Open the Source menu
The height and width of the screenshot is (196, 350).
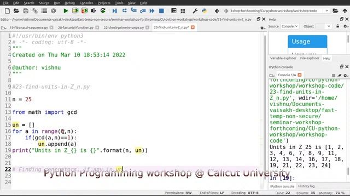tap(44, 3)
